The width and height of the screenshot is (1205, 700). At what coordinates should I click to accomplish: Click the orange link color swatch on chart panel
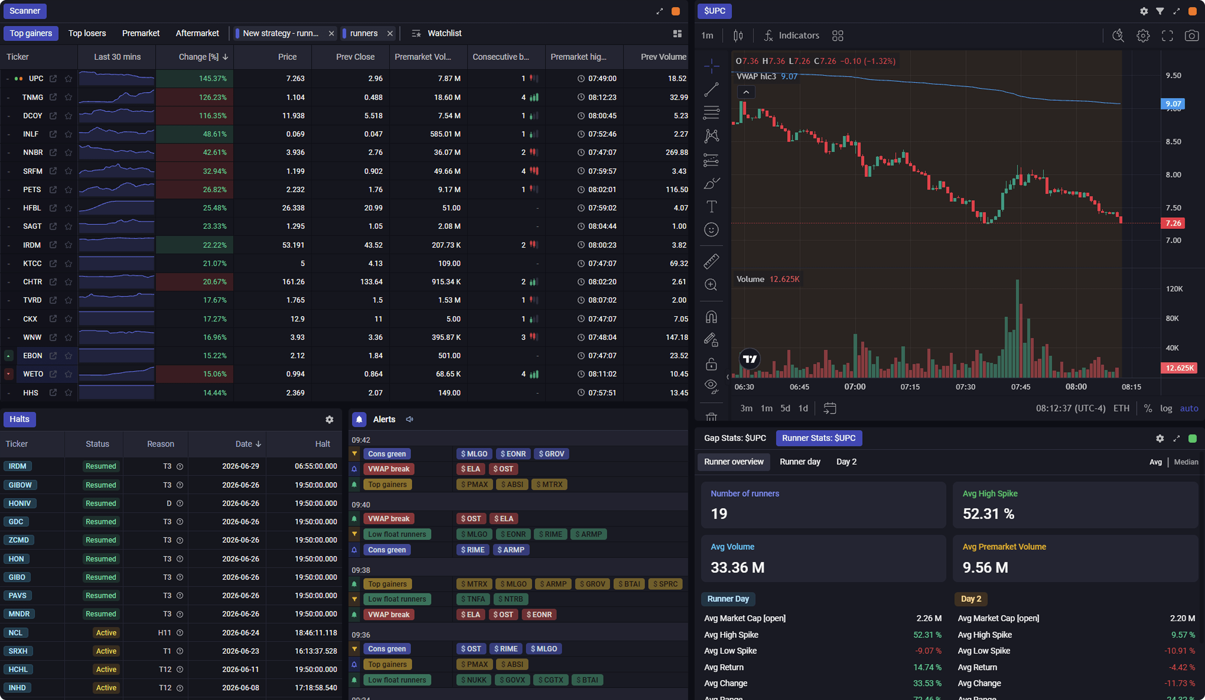(x=1192, y=11)
